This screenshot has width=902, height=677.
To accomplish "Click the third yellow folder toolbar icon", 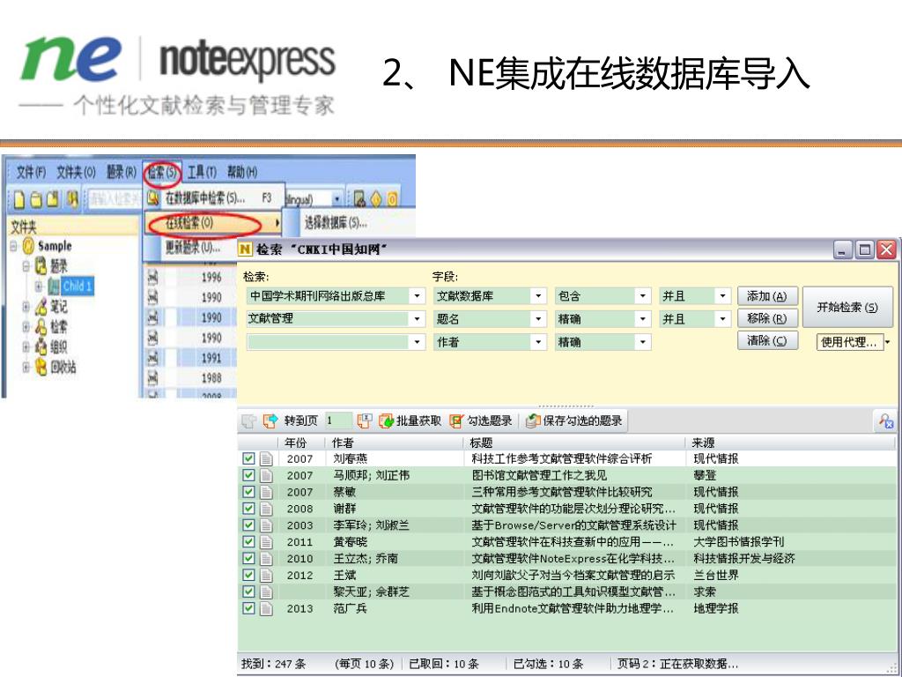I will (53, 199).
